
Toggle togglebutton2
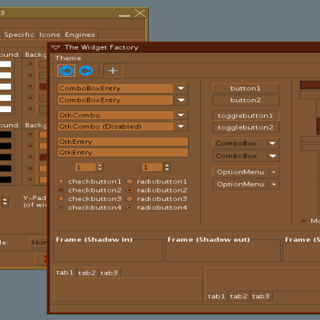pos(246,127)
